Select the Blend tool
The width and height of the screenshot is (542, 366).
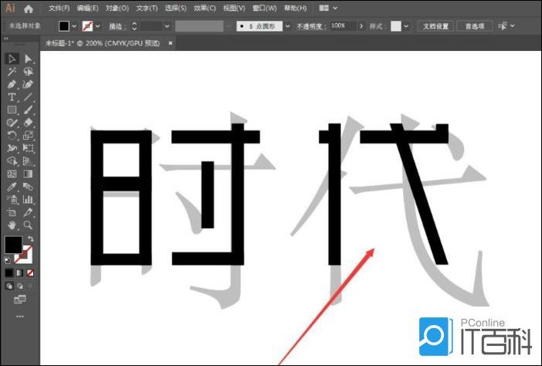coord(28,187)
